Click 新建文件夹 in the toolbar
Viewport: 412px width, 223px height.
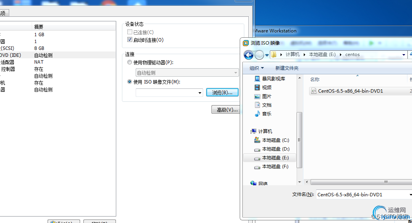287,68
